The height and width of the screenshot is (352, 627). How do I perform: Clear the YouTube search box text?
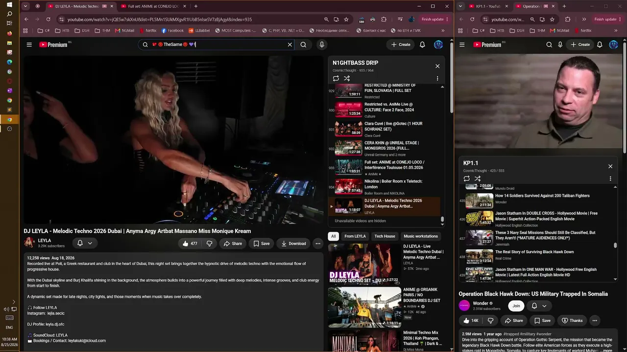(289, 44)
